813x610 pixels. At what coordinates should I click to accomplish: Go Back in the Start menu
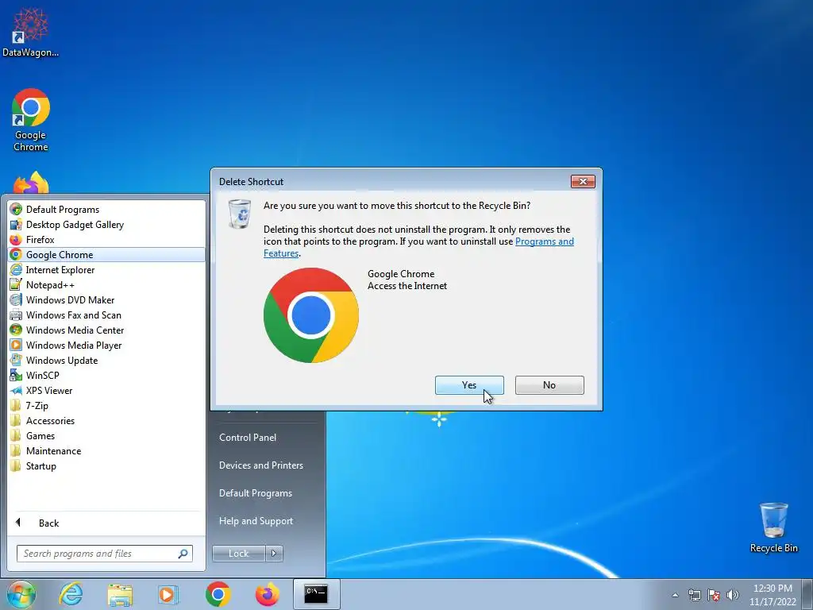107,523
